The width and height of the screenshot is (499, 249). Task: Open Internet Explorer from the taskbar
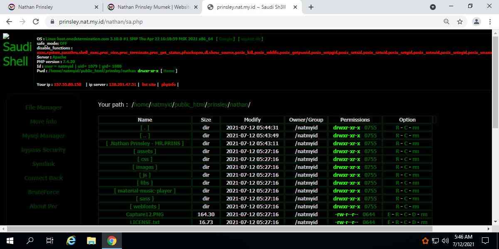(71, 241)
